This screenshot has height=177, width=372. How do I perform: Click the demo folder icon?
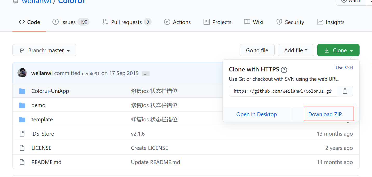(22, 105)
